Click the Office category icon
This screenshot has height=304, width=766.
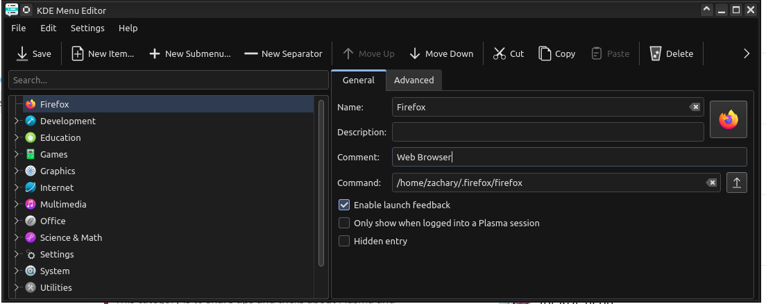[x=31, y=221]
